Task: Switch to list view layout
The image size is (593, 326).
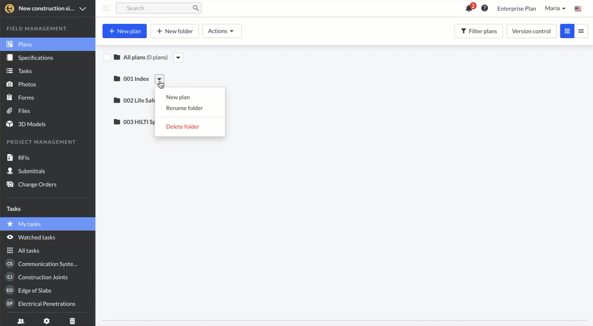Action: point(581,31)
